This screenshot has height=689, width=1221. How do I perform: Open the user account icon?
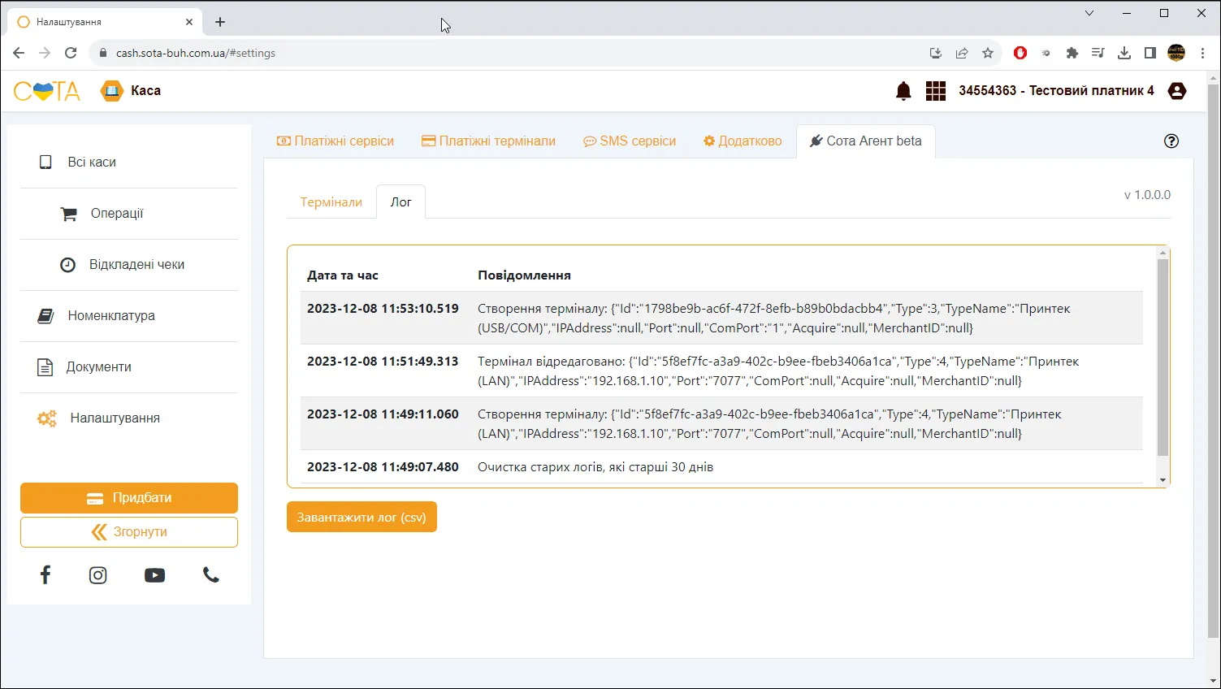click(1177, 91)
